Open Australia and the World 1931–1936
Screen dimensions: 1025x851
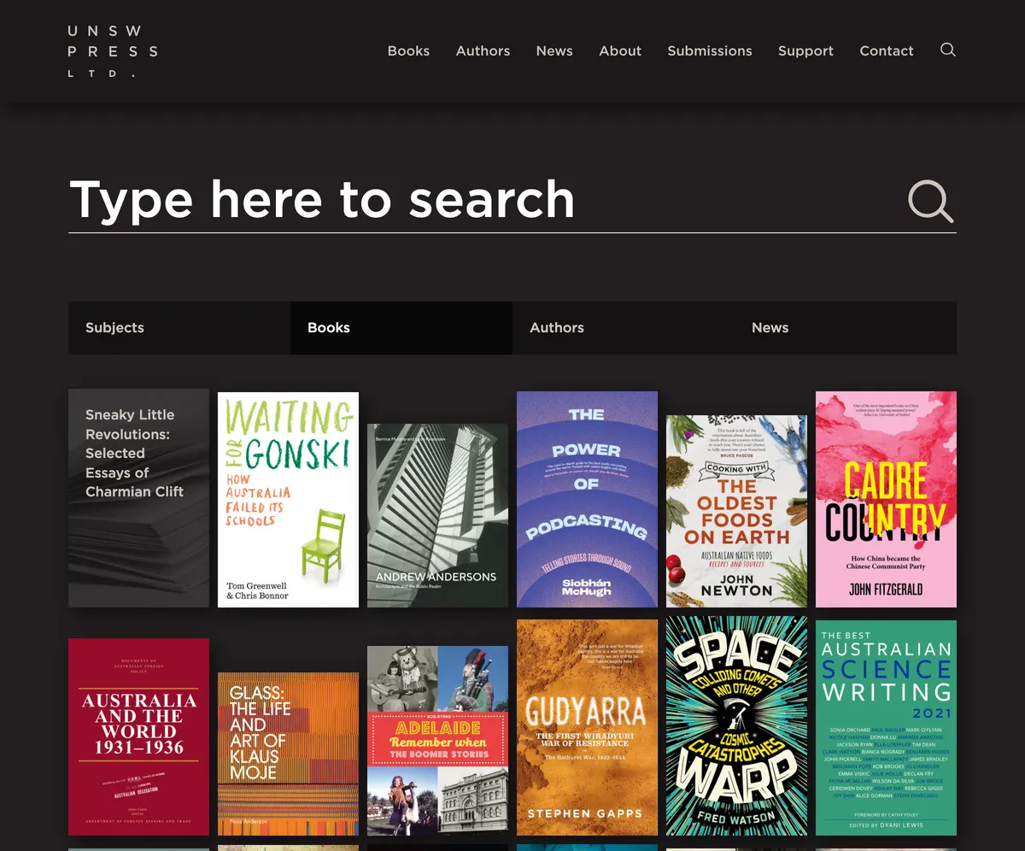point(138,737)
